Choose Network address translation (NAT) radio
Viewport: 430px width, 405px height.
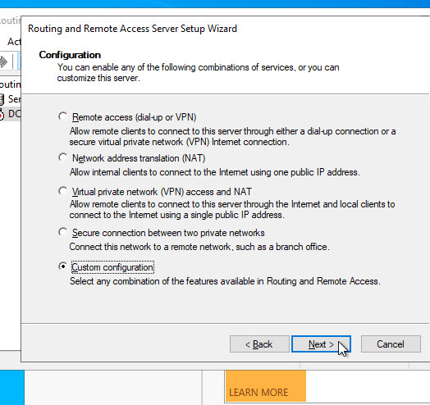(63, 157)
